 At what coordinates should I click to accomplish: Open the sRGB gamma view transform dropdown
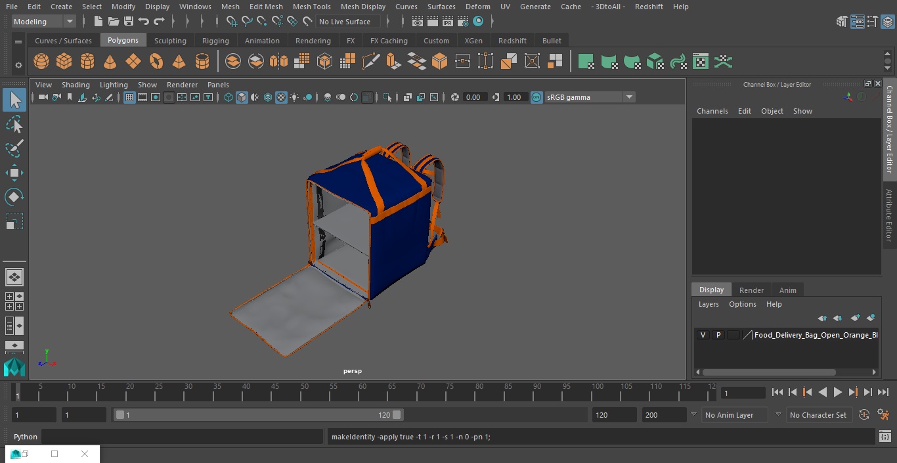click(x=589, y=97)
